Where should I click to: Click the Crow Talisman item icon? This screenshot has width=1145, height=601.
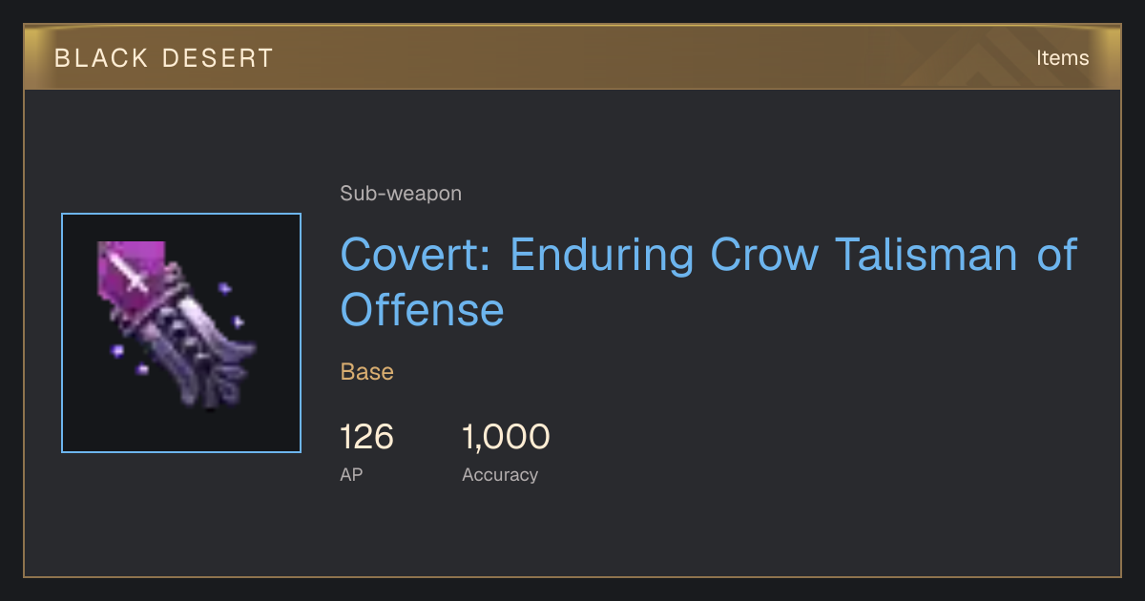pos(181,333)
